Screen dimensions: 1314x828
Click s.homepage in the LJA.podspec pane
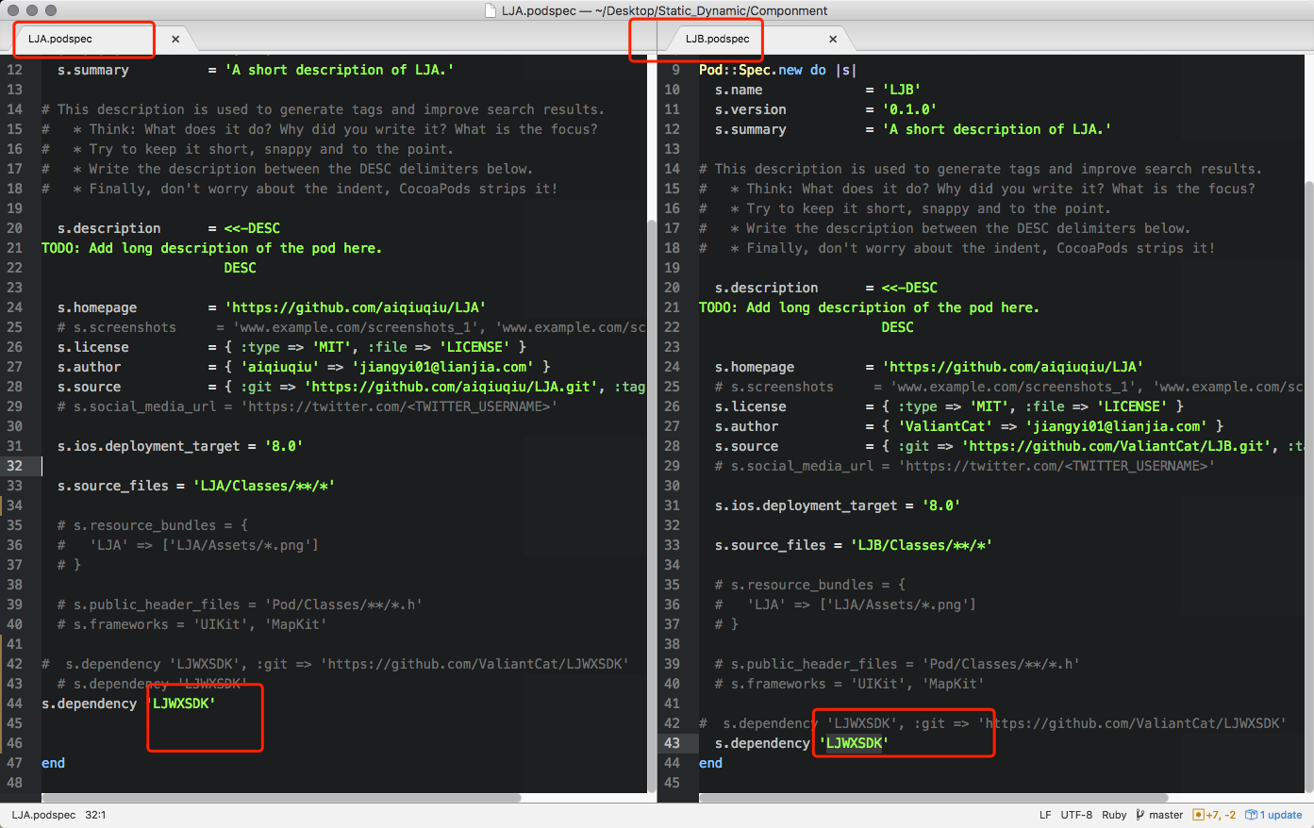[x=97, y=307]
